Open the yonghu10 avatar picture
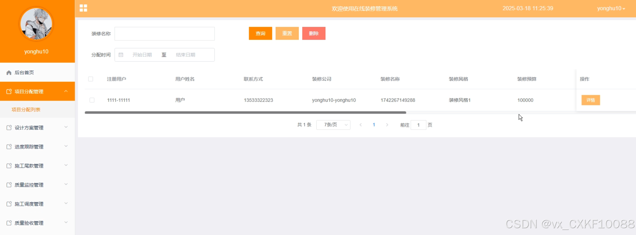The image size is (636, 235). (36, 24)
